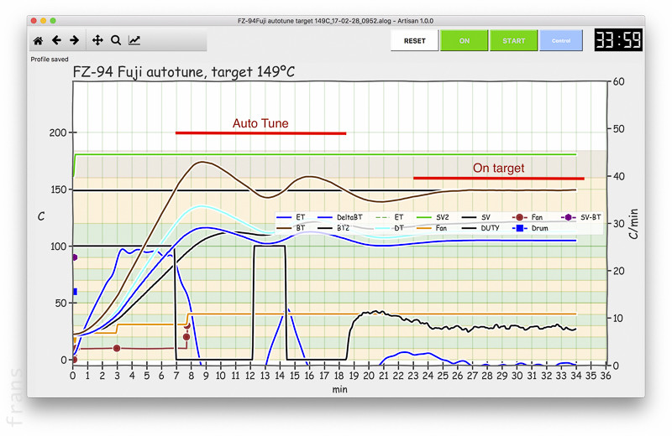672x436 pixels.
Task: Click the forward view arrow icon
Action: pos(74,40)
